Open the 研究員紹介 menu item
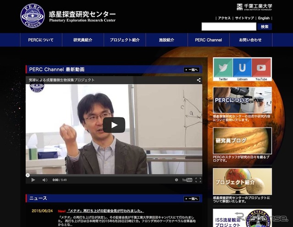This screenshot has width=293, height=227. 83,40
